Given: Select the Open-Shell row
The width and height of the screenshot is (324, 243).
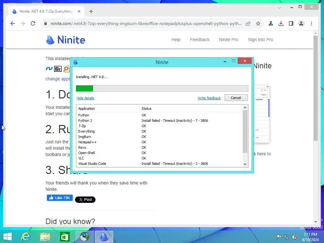Looking at the screenshot, I should (159, 153).
